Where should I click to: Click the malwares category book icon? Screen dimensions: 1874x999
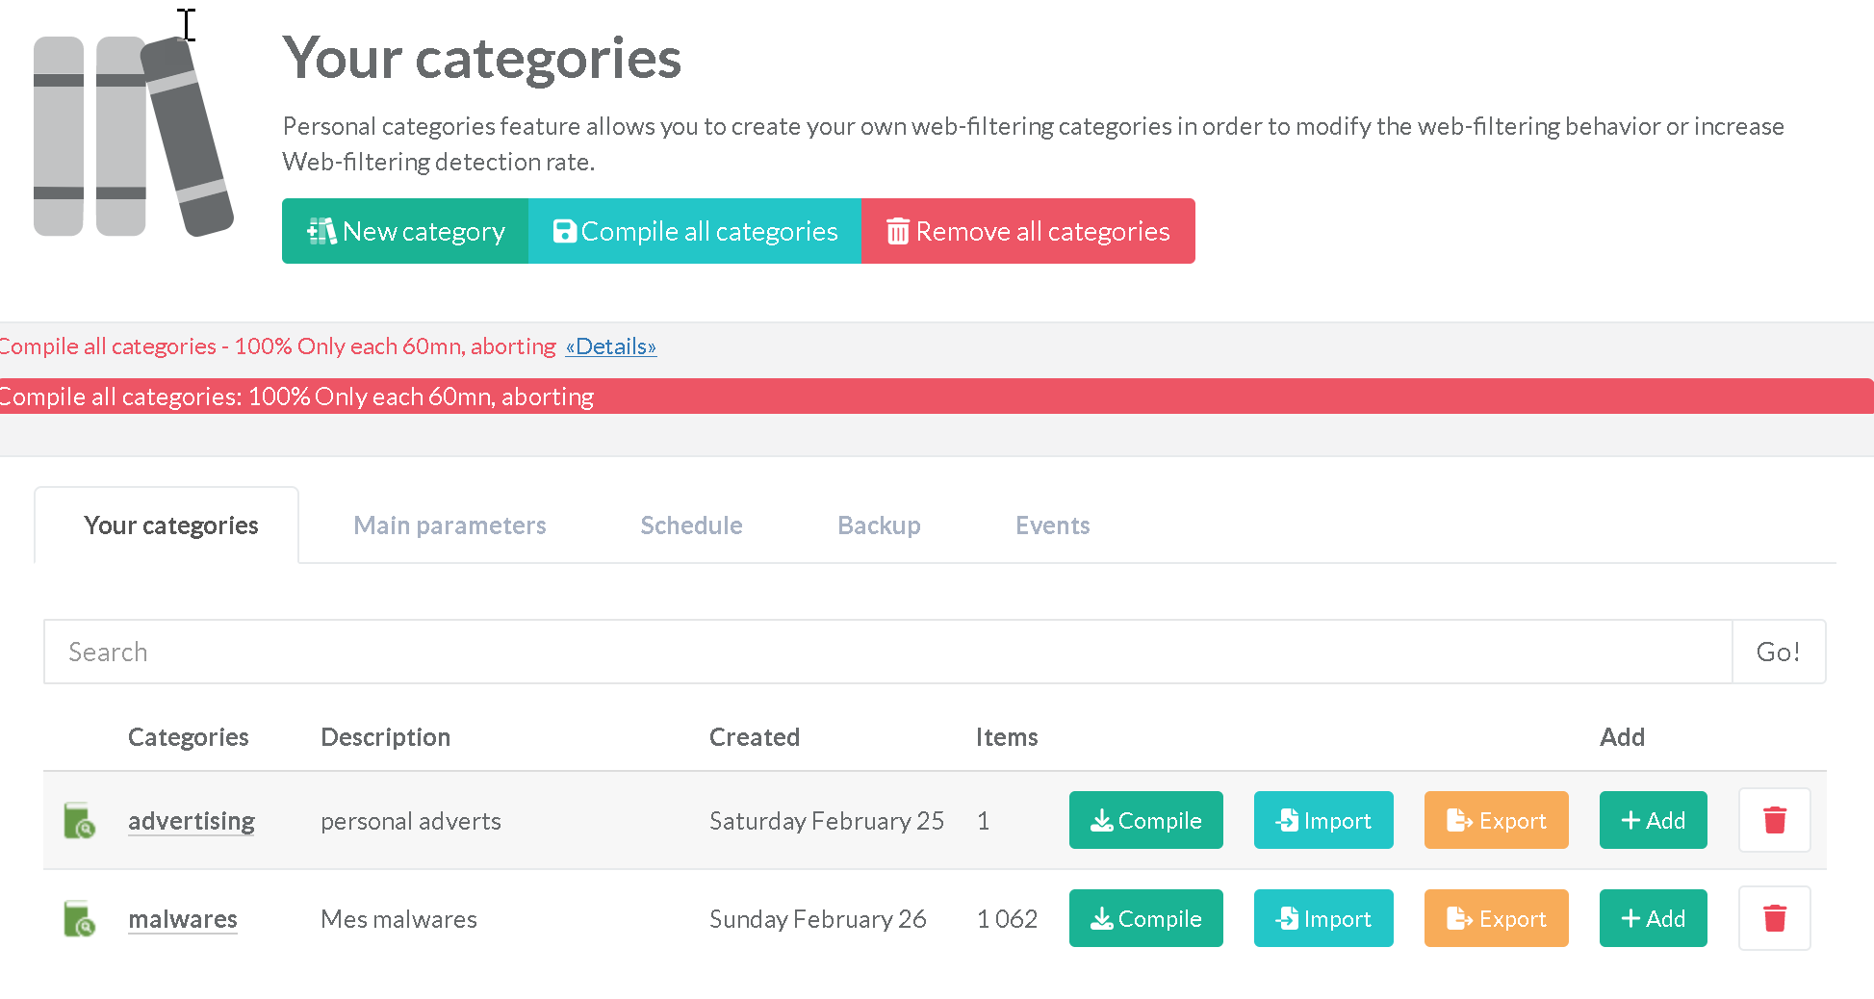point(79,919)
